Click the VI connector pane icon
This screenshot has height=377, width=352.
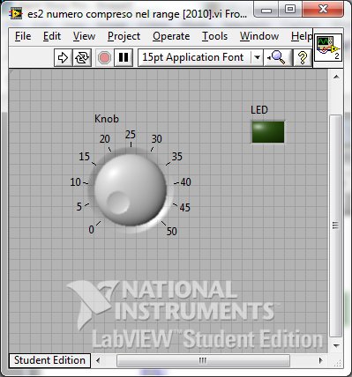(x=328, y=48)
